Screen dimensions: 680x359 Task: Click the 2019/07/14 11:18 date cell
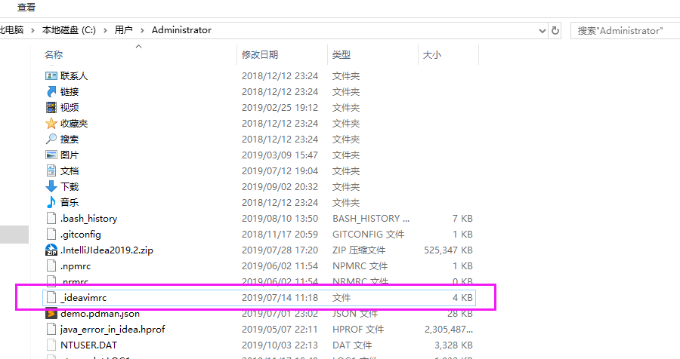pyautogui.click(x=280, y=297)
